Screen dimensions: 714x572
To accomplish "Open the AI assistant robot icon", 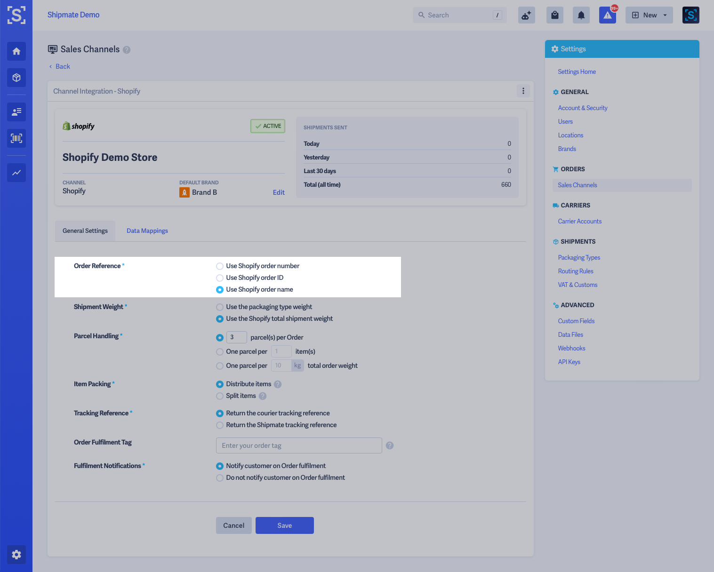I will coord(526,15).
